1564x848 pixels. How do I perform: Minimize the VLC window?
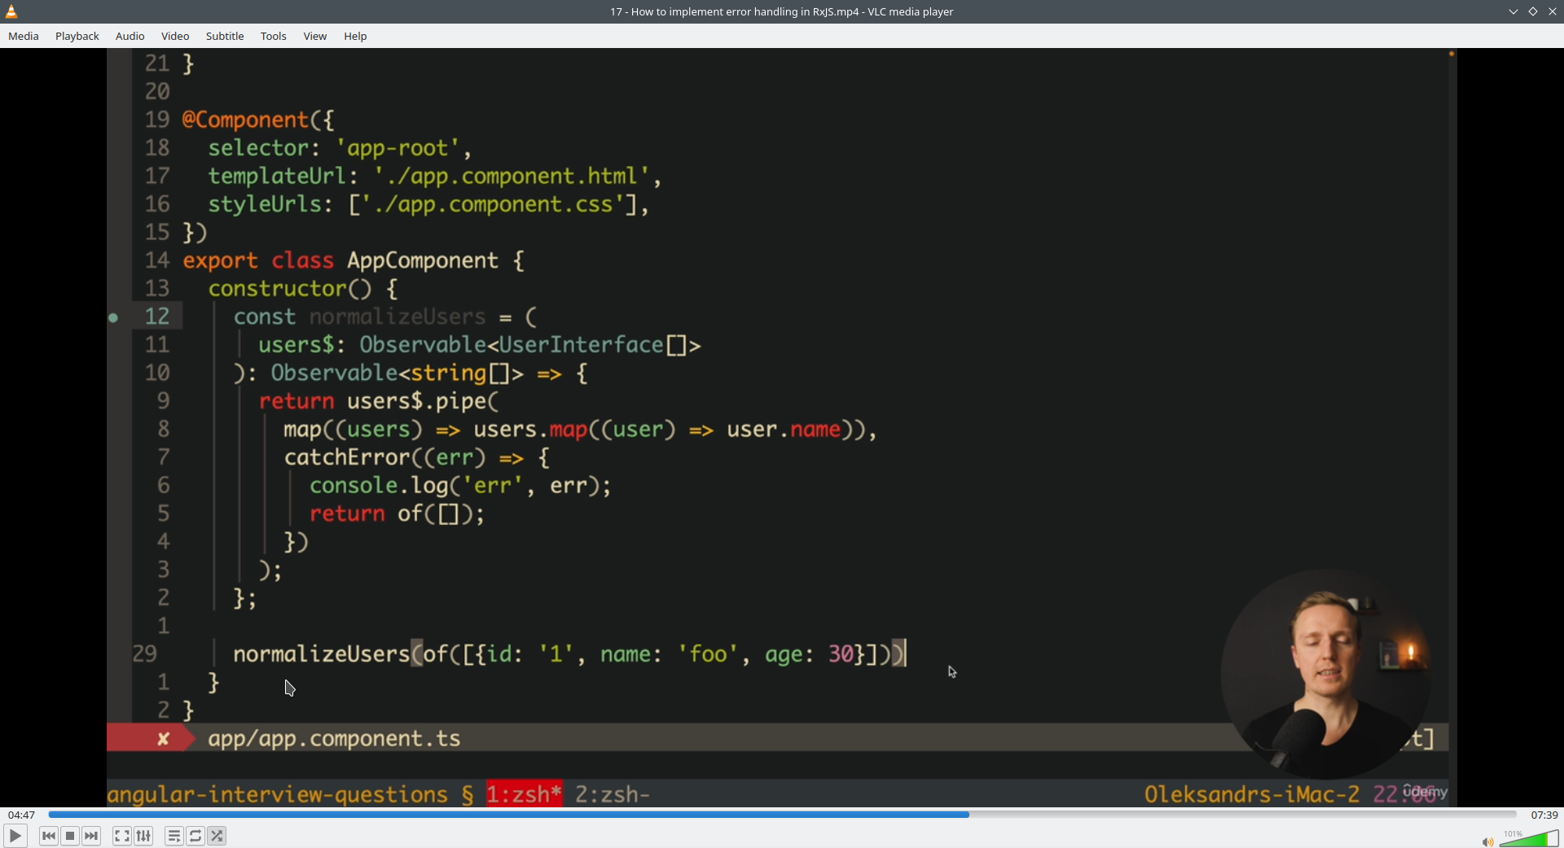click(1513, 11)
